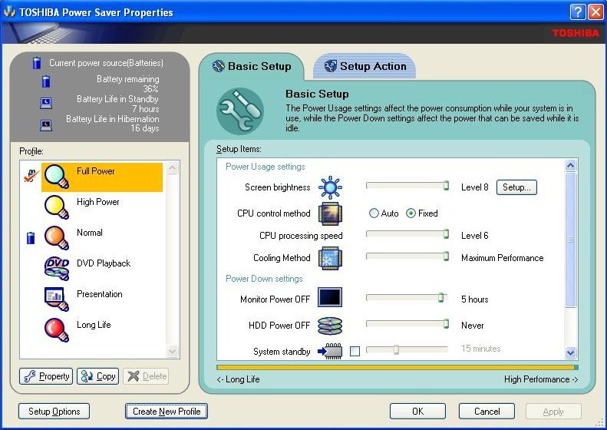This screenshot has width=607, height=430.
Task: Click the Presentation chart icon
Action: tap(57, 299)
